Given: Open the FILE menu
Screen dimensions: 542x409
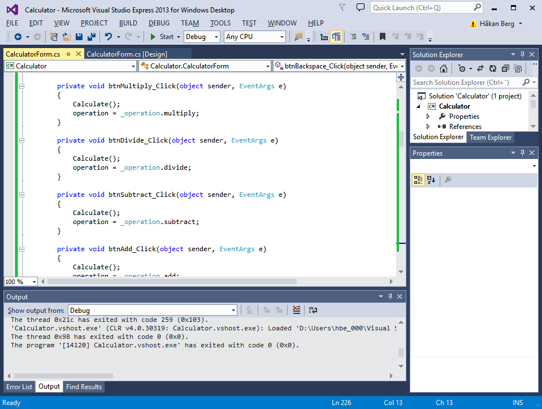Looking at the screenshot, I should click(x=12, y=23).
